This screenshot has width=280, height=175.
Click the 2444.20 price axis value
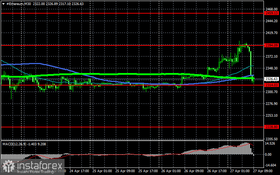tap(271, 21)
